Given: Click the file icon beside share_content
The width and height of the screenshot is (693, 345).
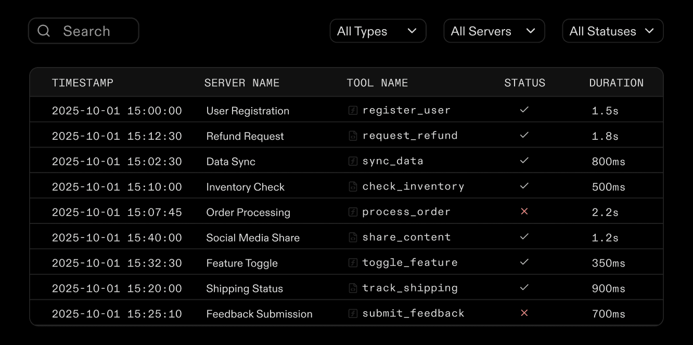Looking at the screenshot, I should pos(353,237).
